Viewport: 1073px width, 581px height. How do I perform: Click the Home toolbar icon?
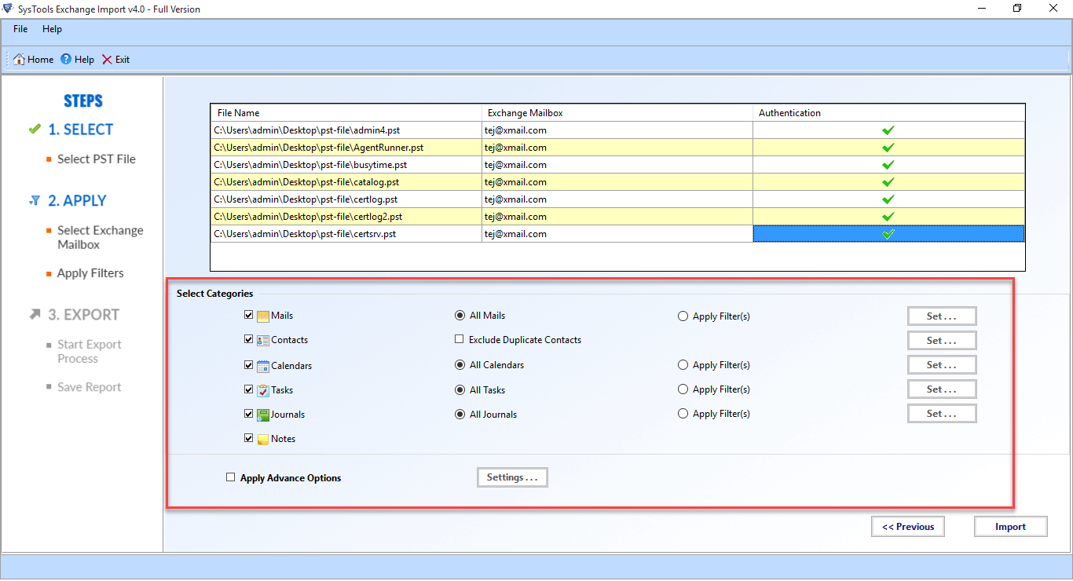[19, 60]
